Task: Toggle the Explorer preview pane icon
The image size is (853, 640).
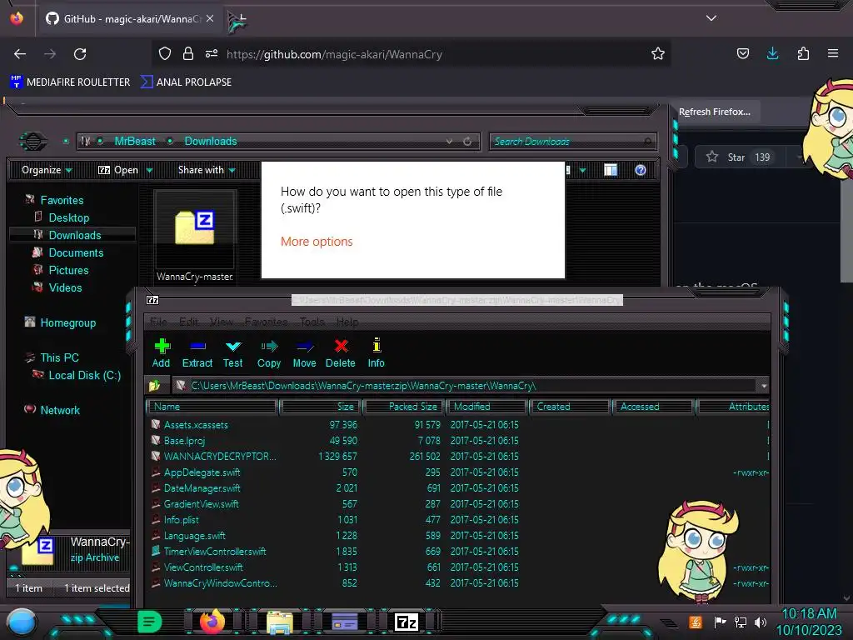Action: 611,170
